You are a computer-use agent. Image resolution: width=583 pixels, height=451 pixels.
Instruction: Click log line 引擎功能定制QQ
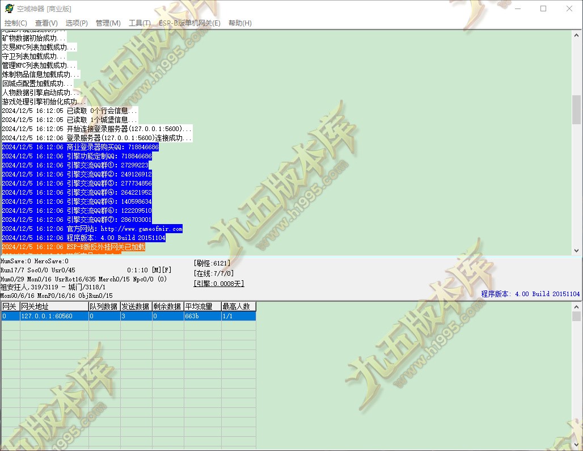77,156
